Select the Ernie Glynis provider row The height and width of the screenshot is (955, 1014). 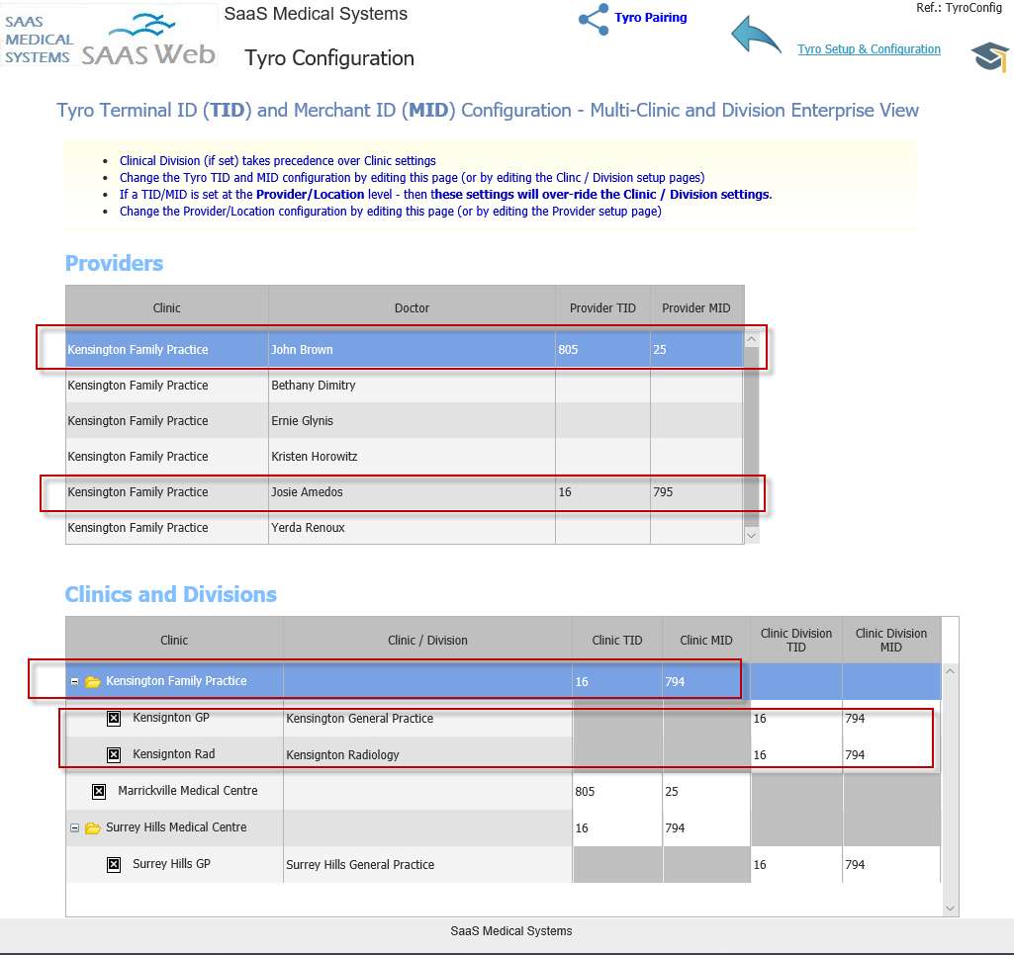coord(405,420)
